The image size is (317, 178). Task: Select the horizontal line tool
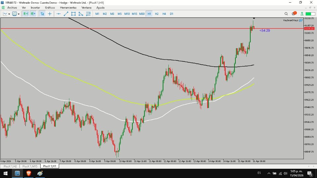coord(58,14)
